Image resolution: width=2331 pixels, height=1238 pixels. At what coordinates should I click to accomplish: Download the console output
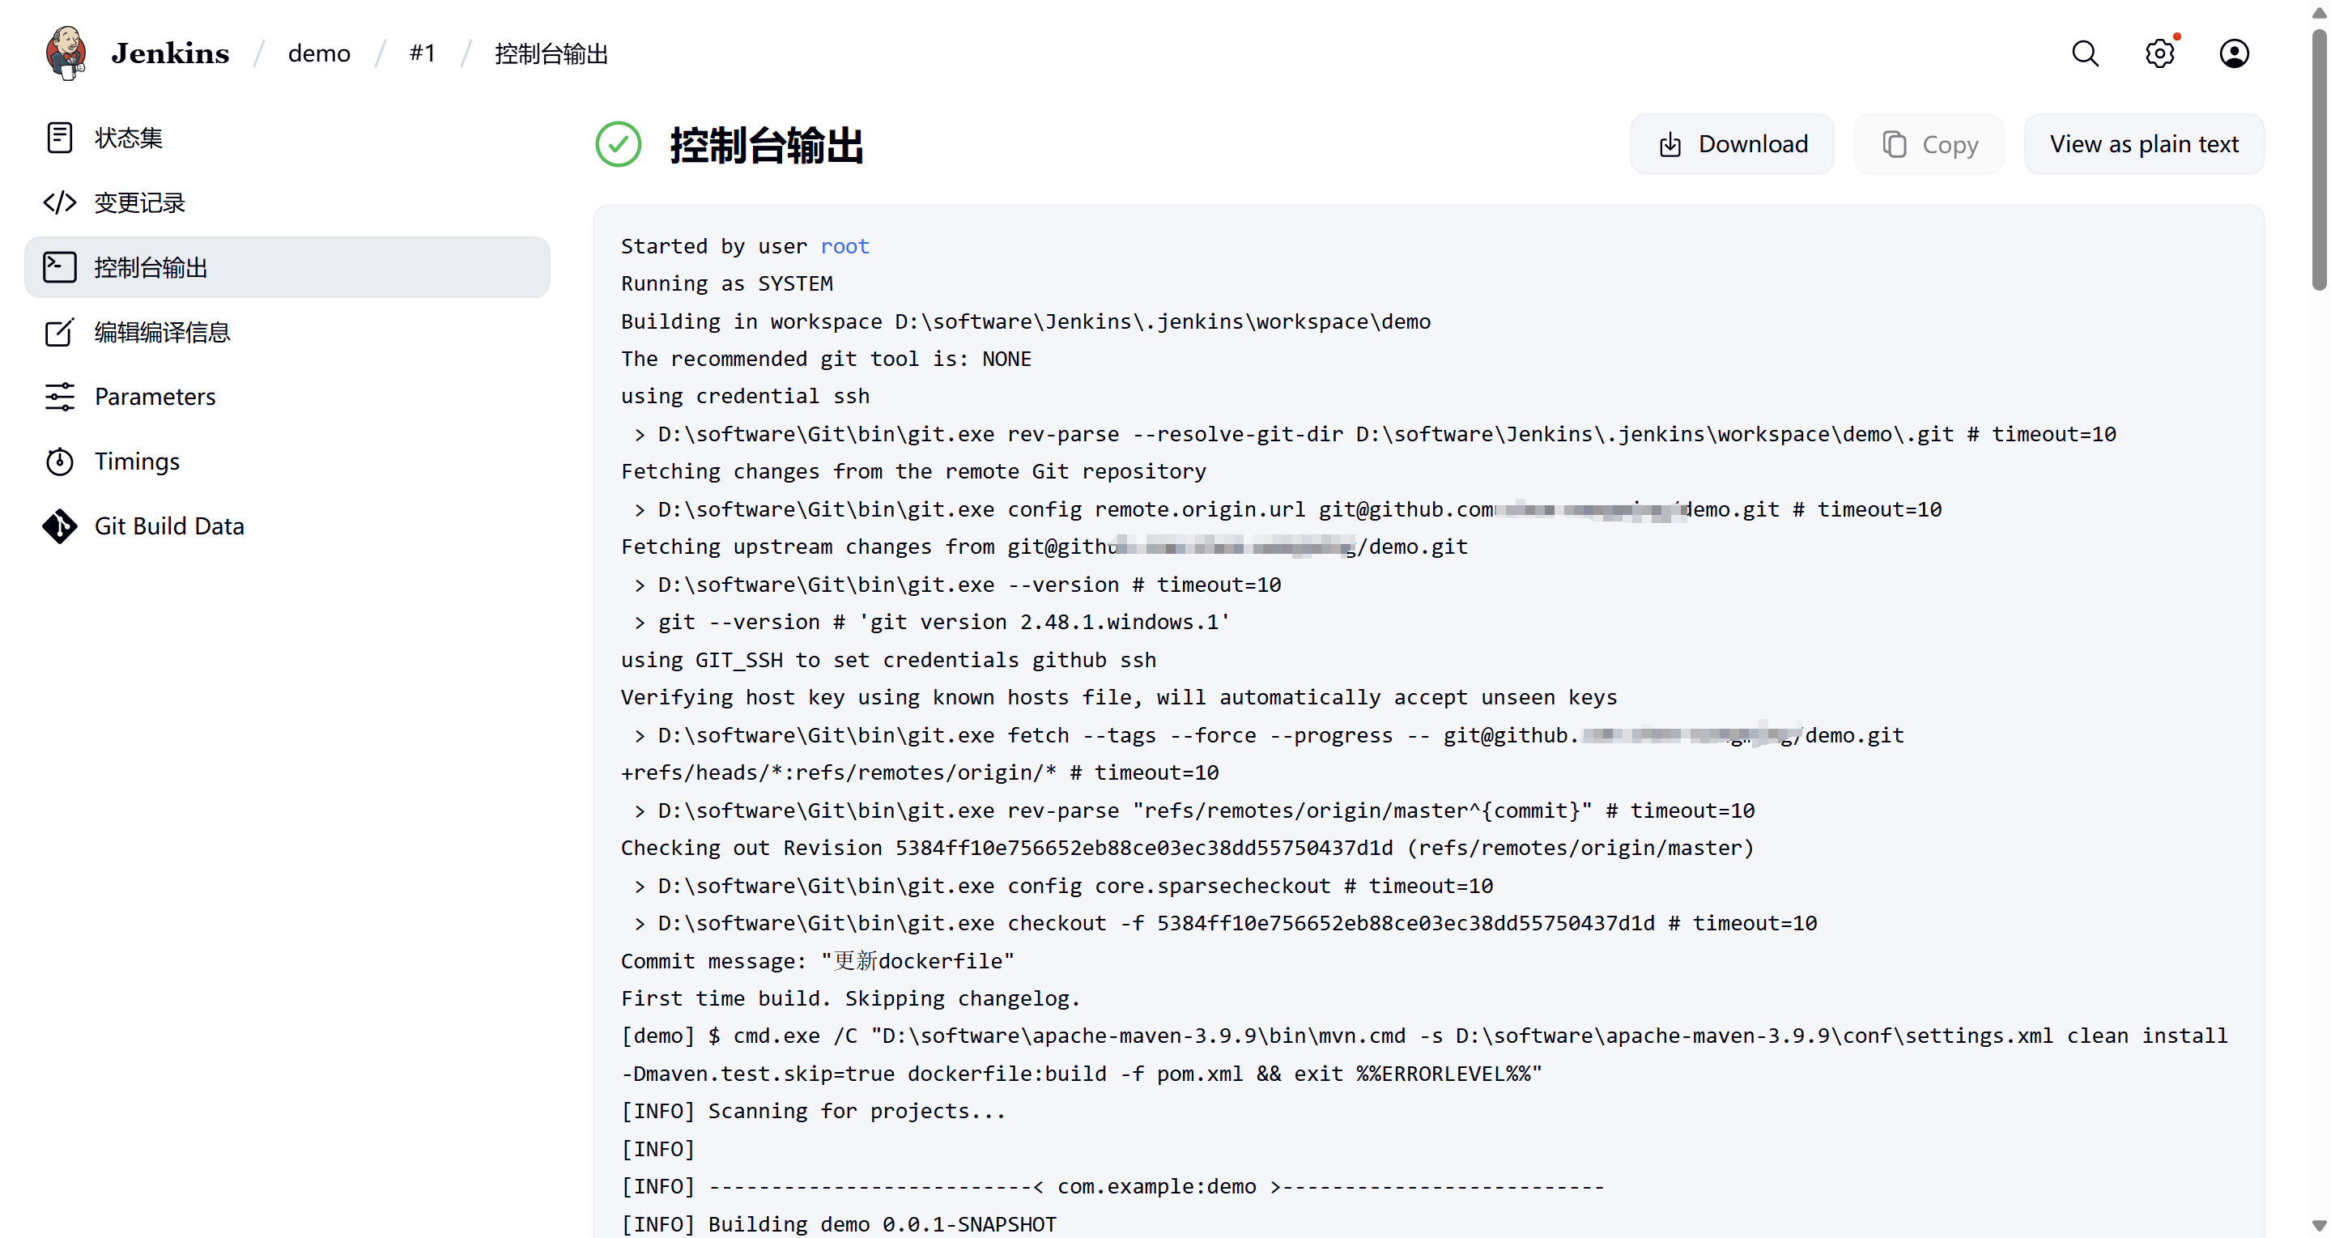tap(1731, 144)
